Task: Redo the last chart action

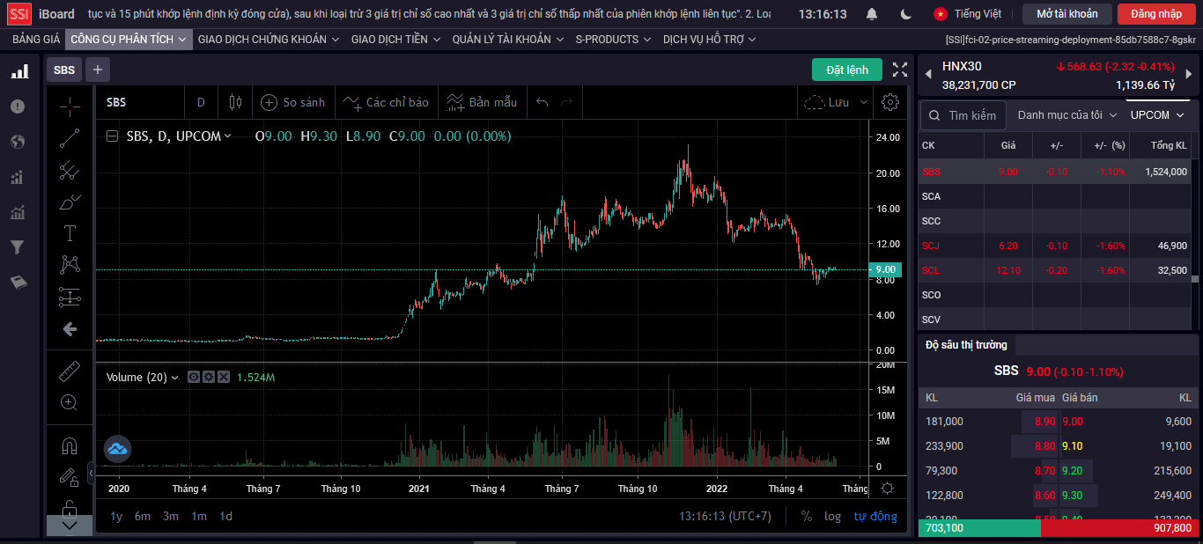Action: tap(567, 102)
